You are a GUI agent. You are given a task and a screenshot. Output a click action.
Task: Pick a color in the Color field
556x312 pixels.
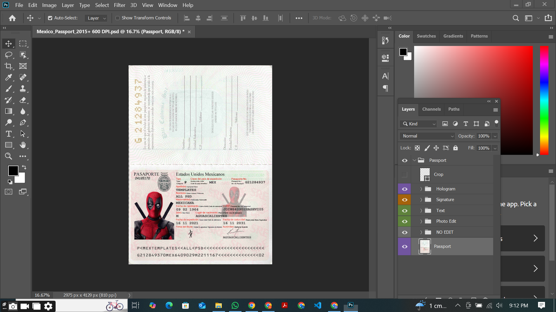click(x=473, y=101)
